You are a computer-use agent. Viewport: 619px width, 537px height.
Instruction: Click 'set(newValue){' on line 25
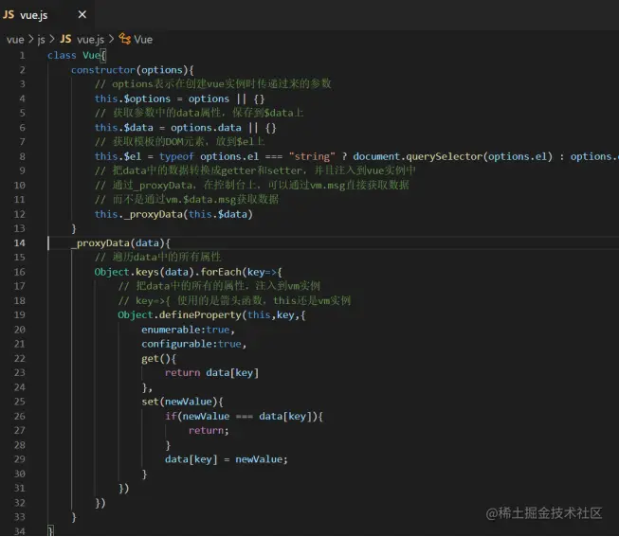click(x=182, y=402)
